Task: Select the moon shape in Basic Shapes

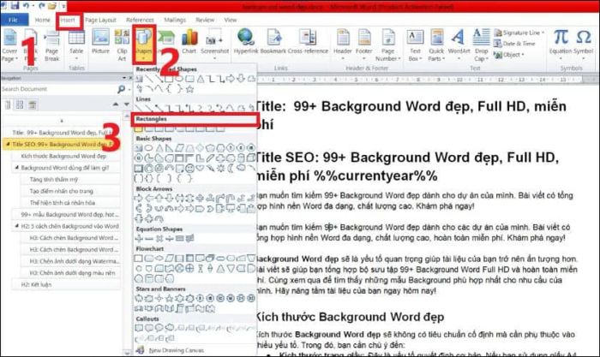Action: 231,168
